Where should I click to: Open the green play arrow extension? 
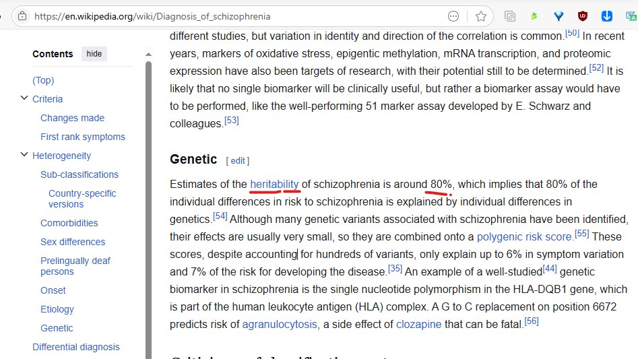[x=534, y=16]
